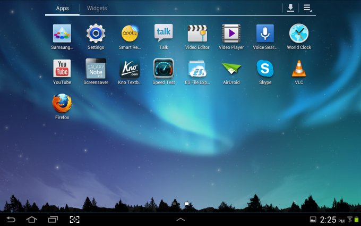Open the VLC traffic cone app
The image size is (361, 226).
pyautogui.click(x=299, y=69)
